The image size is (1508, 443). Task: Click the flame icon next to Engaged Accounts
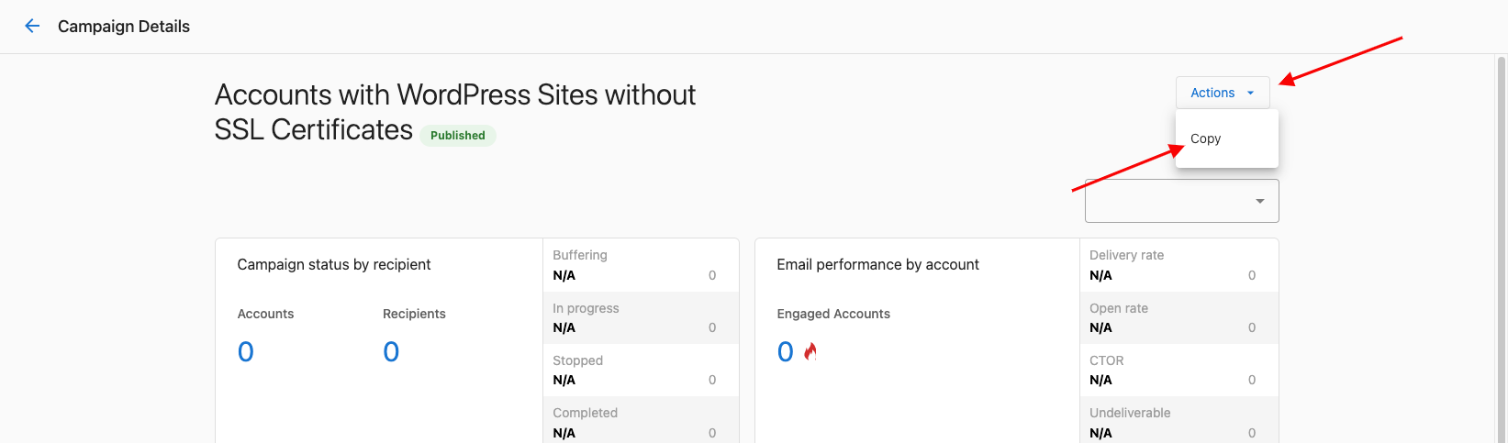810,351
